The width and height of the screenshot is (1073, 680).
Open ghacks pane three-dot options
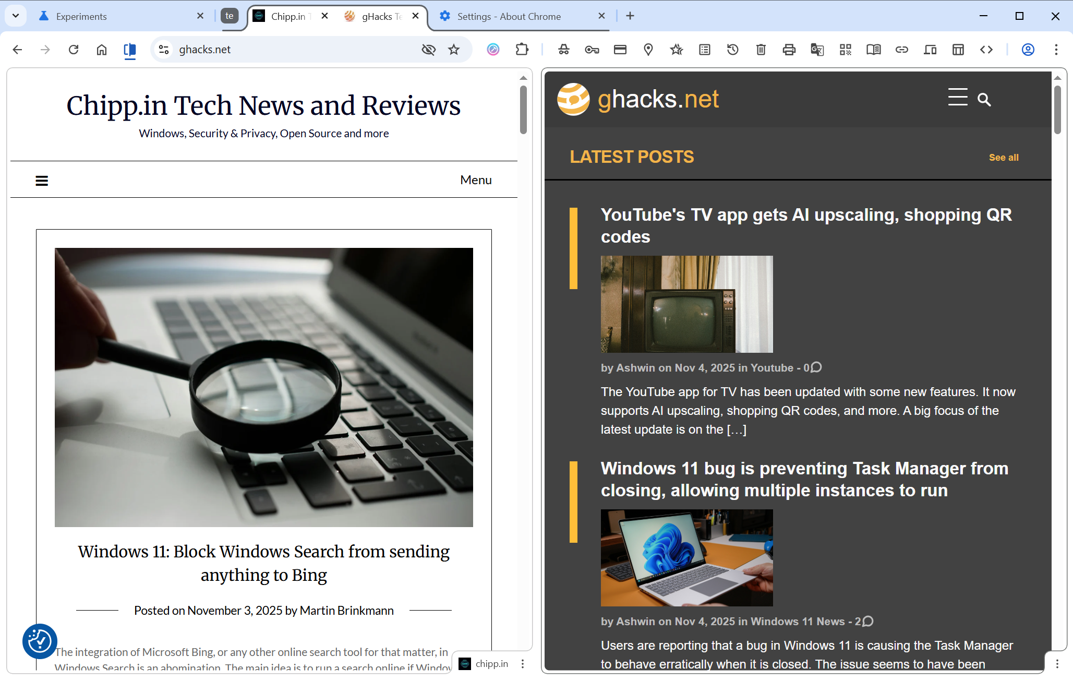click(x=1057, y=664)
